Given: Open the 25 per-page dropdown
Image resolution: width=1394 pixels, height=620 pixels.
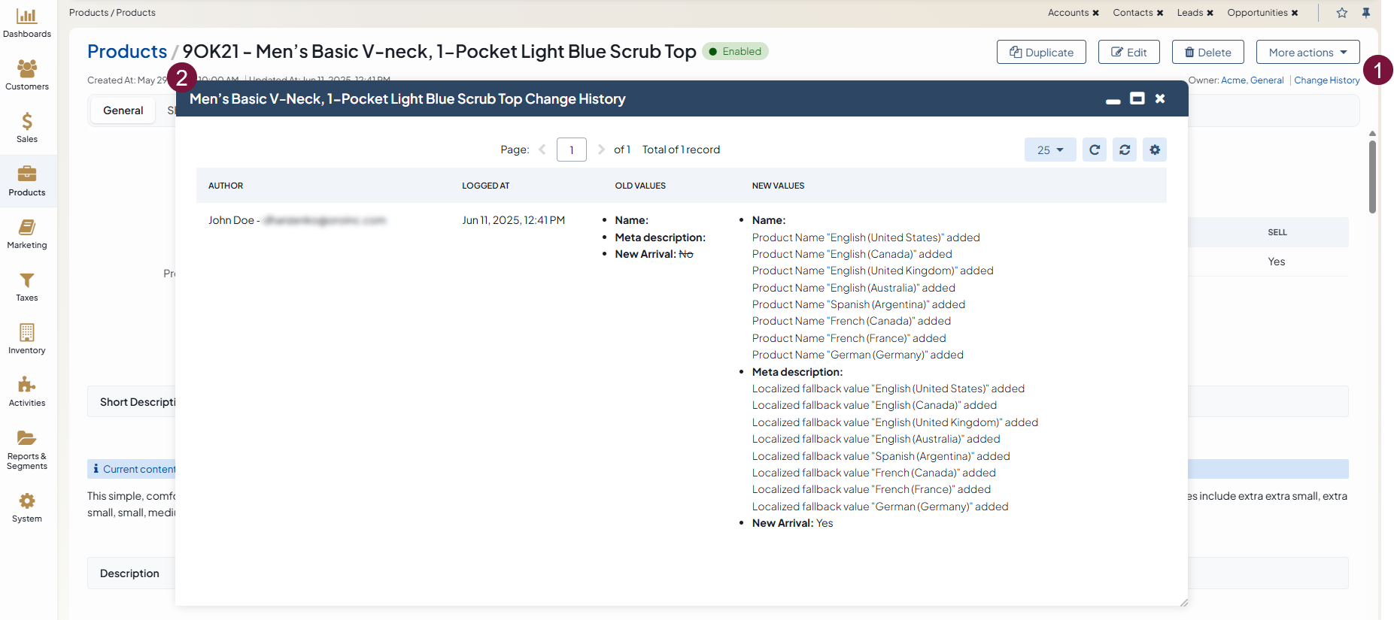Looking at the screenshot, I should 1050,150.
